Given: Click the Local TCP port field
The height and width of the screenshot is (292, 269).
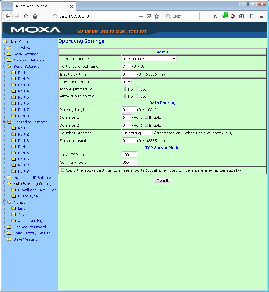Looking at the screenshot, I should [x=129, y=155].
